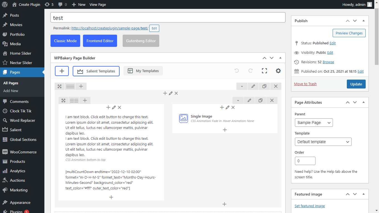The height and width of the screenshot is (213, 379).
Task: Edit the Single Image column pencil icon
Action: pos(228,107)
